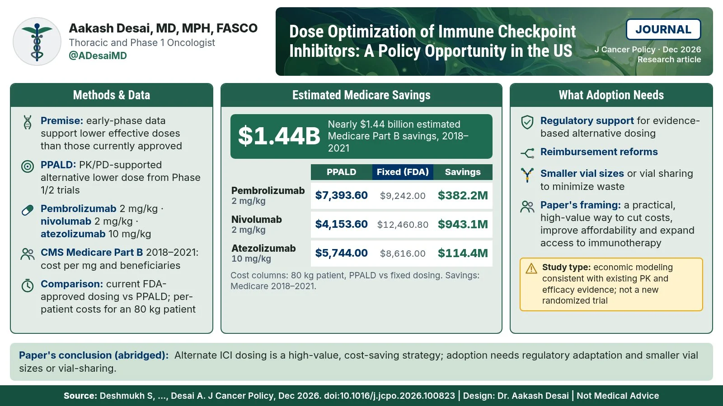Click the caduceus avatar logo

(x=37, y=42)
